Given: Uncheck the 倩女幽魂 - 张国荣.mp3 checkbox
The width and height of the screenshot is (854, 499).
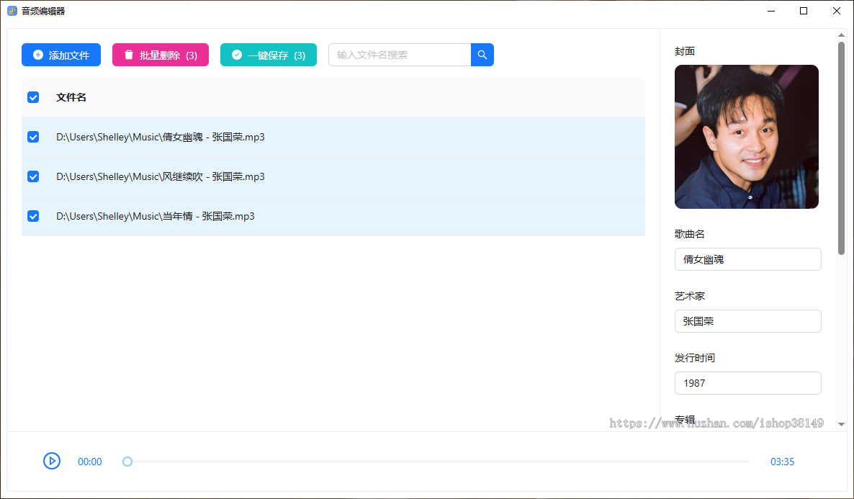Looking at the screenshot, I should [33, 137].
